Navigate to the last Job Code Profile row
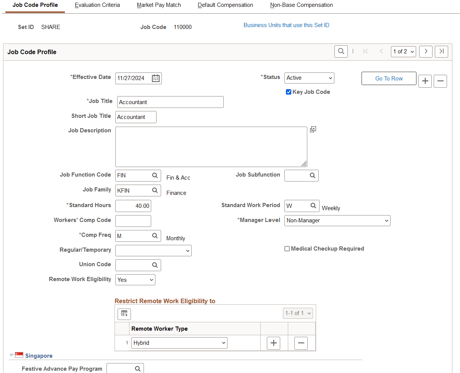460x373 pixels. pos(441,51)
